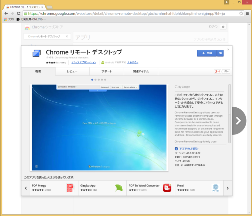Select the first screenshot indicator dot

point(92,79)
